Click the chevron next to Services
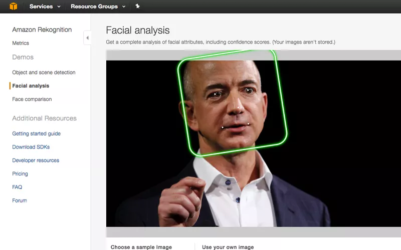 pos(59,6)
